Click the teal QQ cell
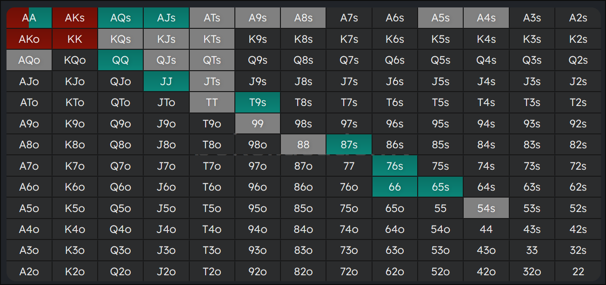 coord(120,60)
